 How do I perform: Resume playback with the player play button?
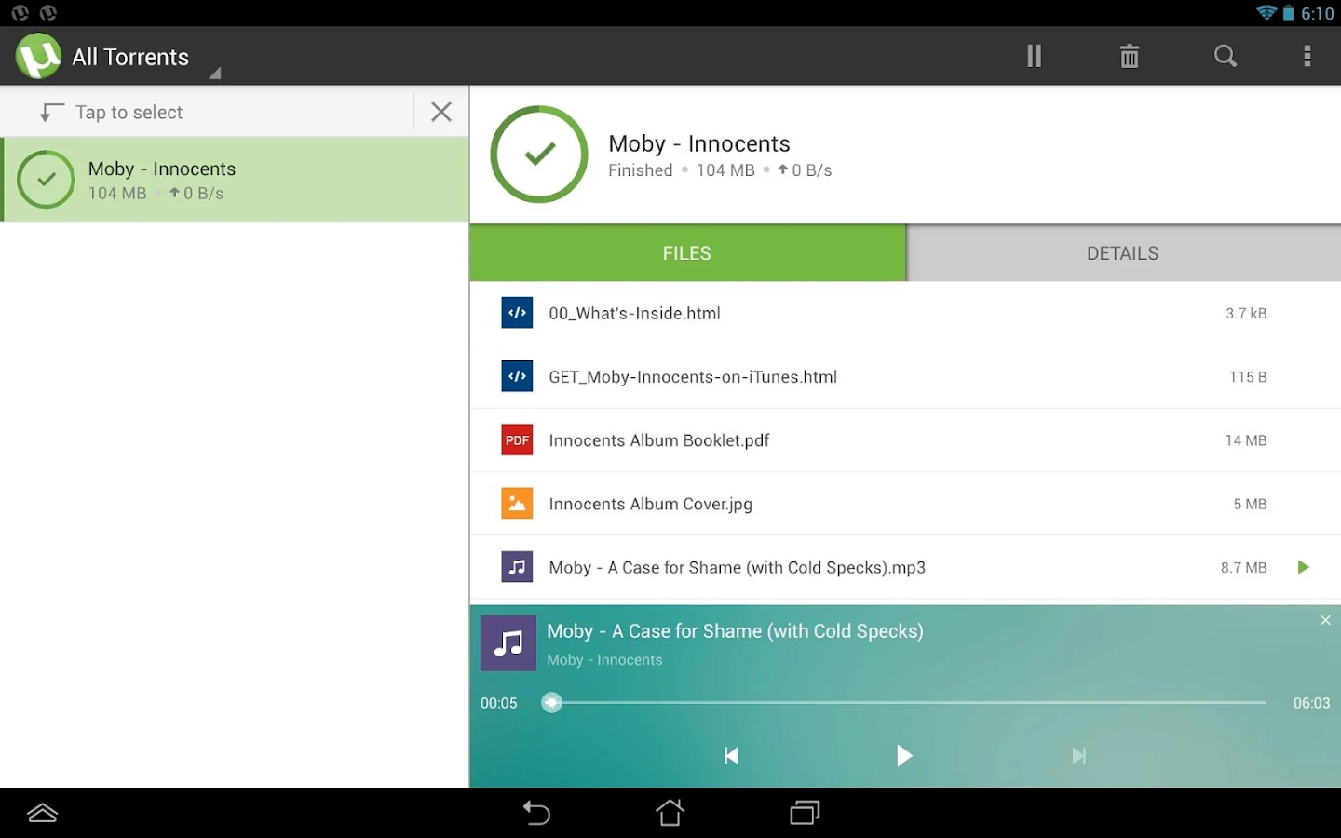(x=903, y=755)
